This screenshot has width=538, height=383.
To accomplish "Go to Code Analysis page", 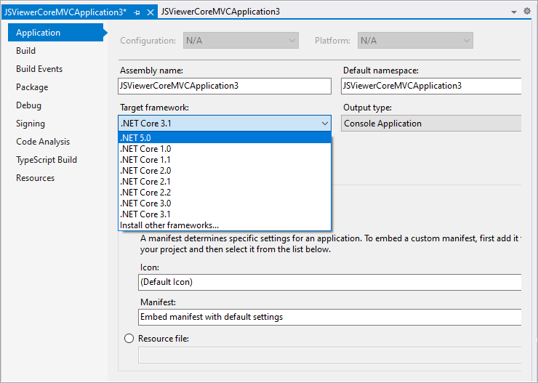I will coord(43,142).
